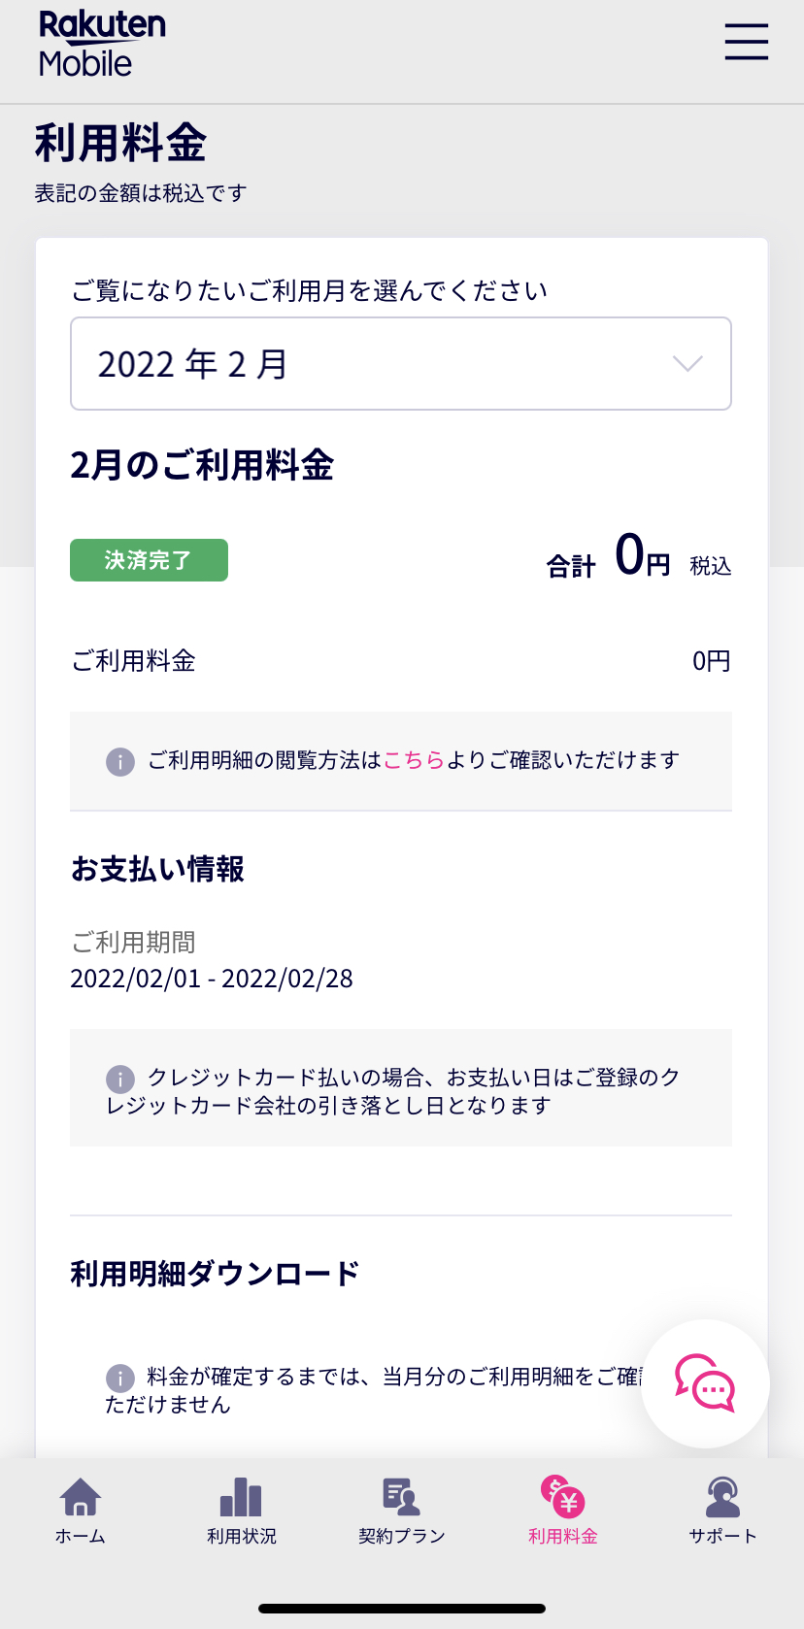Tap info icon beside credit card note
Image resolution: width=804 pixels, height=1629 pixels.
point(120,1079)
